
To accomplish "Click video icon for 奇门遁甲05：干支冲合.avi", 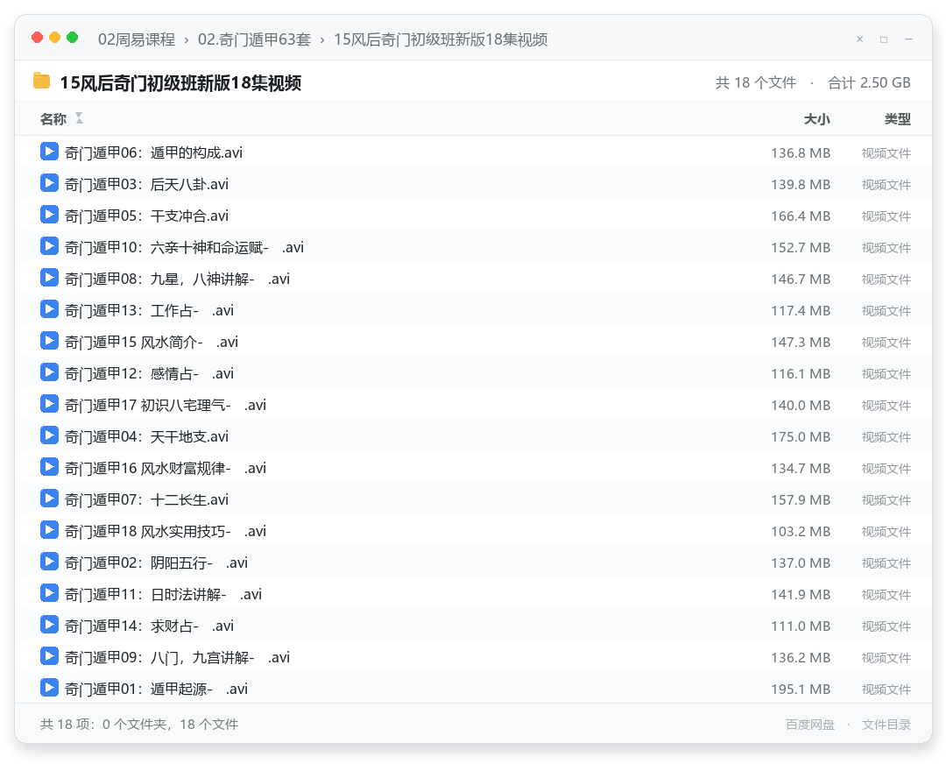I will 49,215.
